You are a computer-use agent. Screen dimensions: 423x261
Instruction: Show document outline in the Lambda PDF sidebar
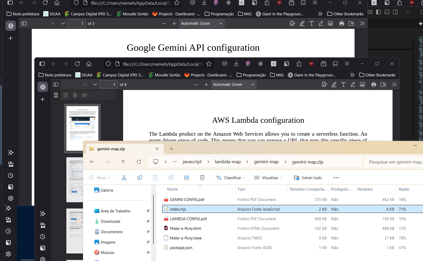coord(65,95)
